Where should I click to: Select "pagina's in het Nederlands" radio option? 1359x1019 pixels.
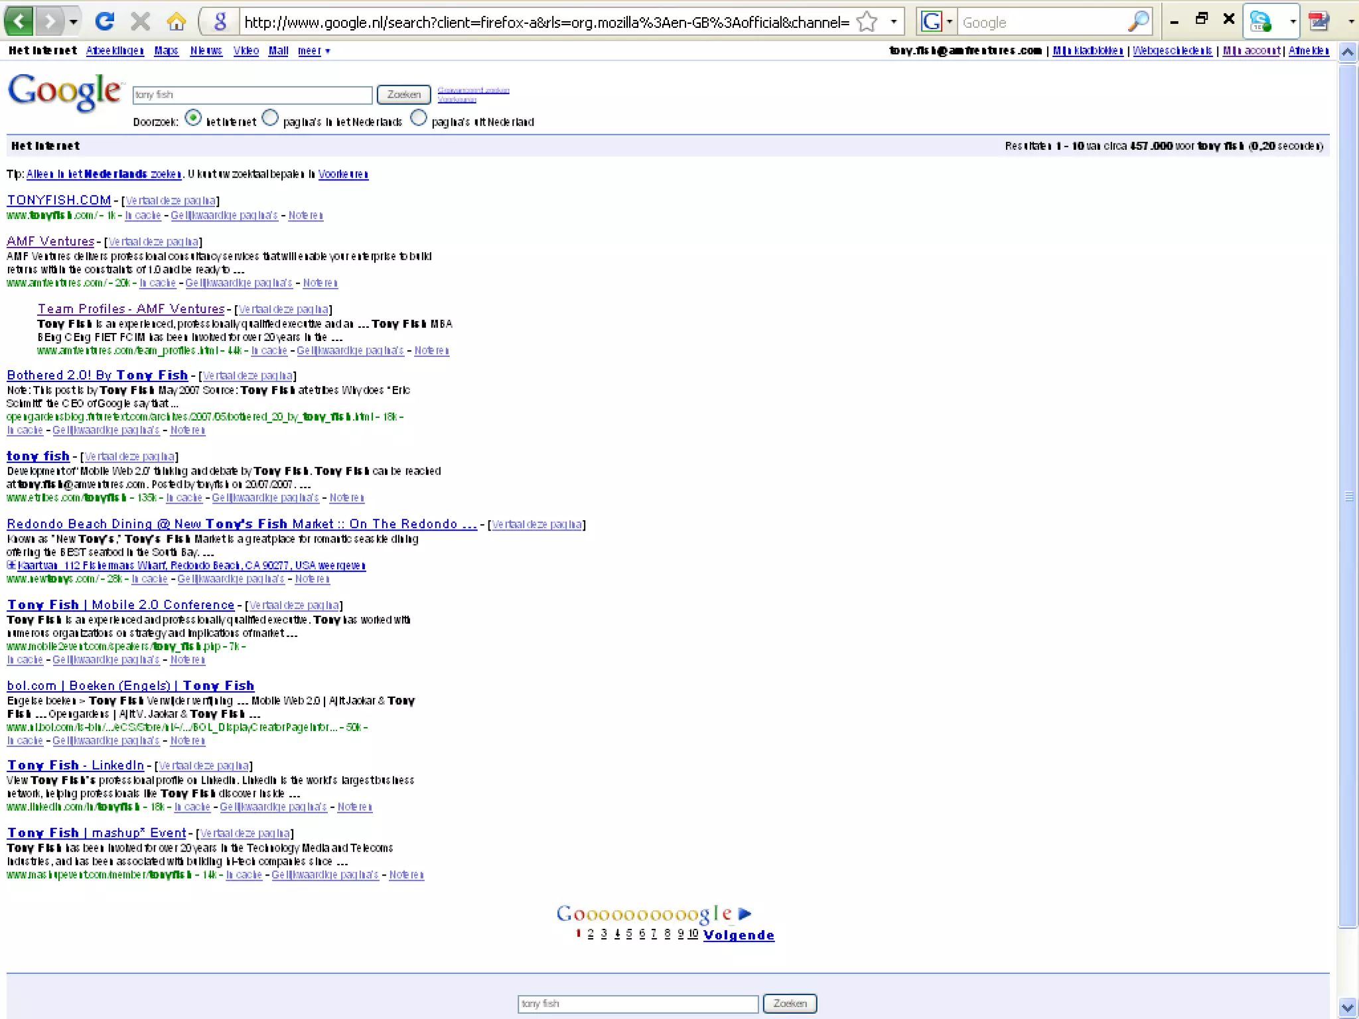click(x=270, y=119)
